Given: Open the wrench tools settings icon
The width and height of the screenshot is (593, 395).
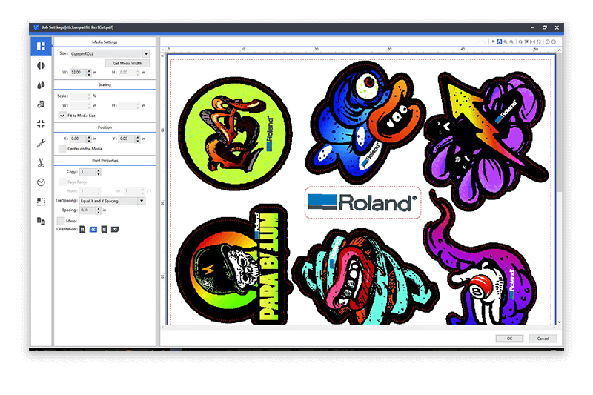Looking at the screenshot, I should (x=40, y=143).
